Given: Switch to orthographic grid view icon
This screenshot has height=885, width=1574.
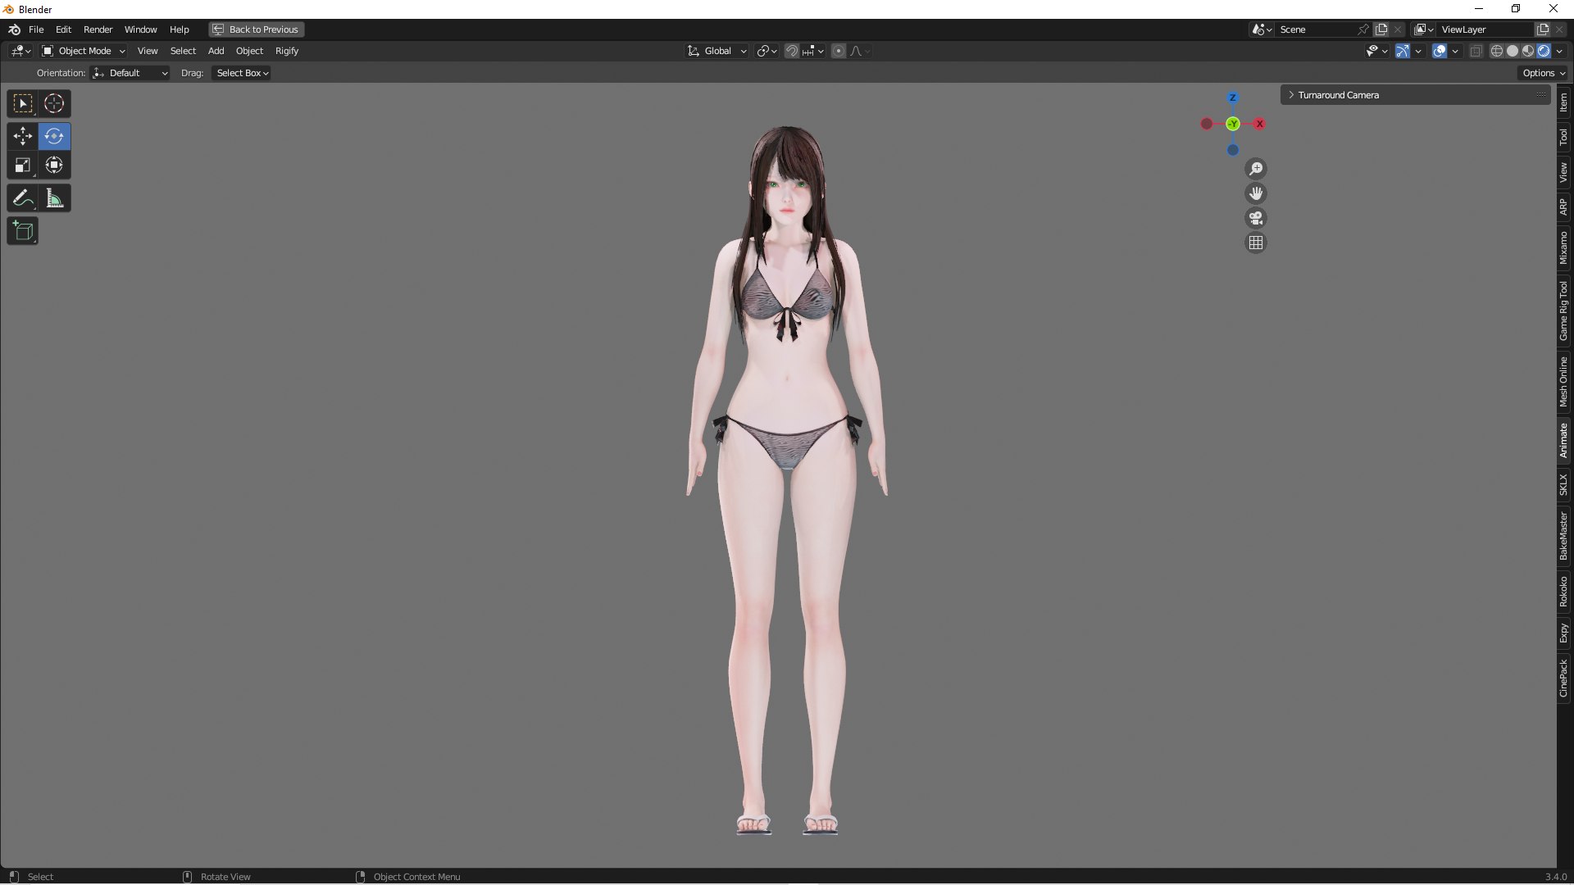Looking at the screenshot, I should [x=1255, y=243].
